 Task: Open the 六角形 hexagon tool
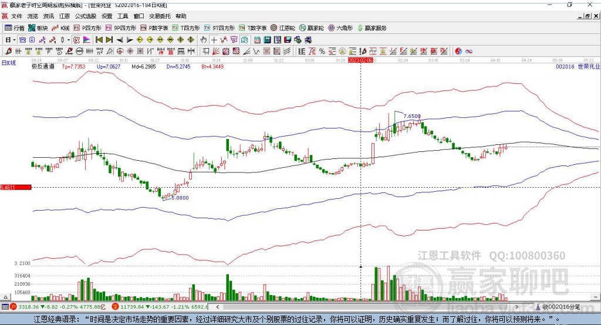pyautogui.click(x=340, y=28)
